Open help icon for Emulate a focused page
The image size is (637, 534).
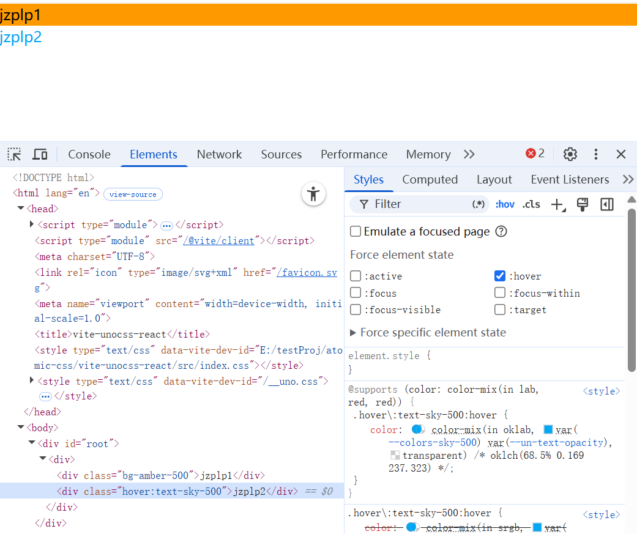[501, 231]
